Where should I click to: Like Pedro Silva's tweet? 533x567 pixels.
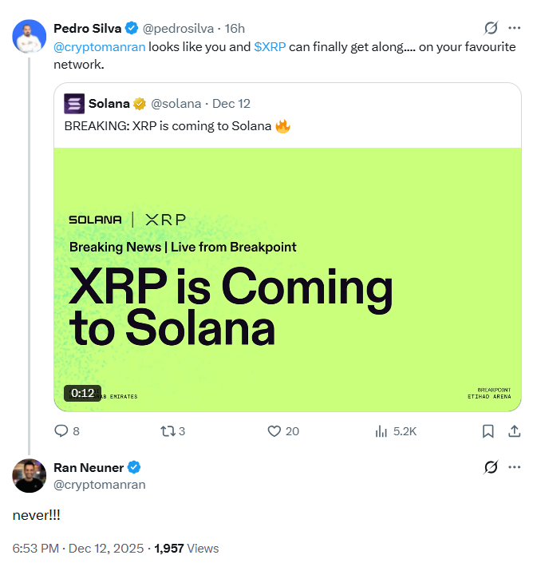274,431
